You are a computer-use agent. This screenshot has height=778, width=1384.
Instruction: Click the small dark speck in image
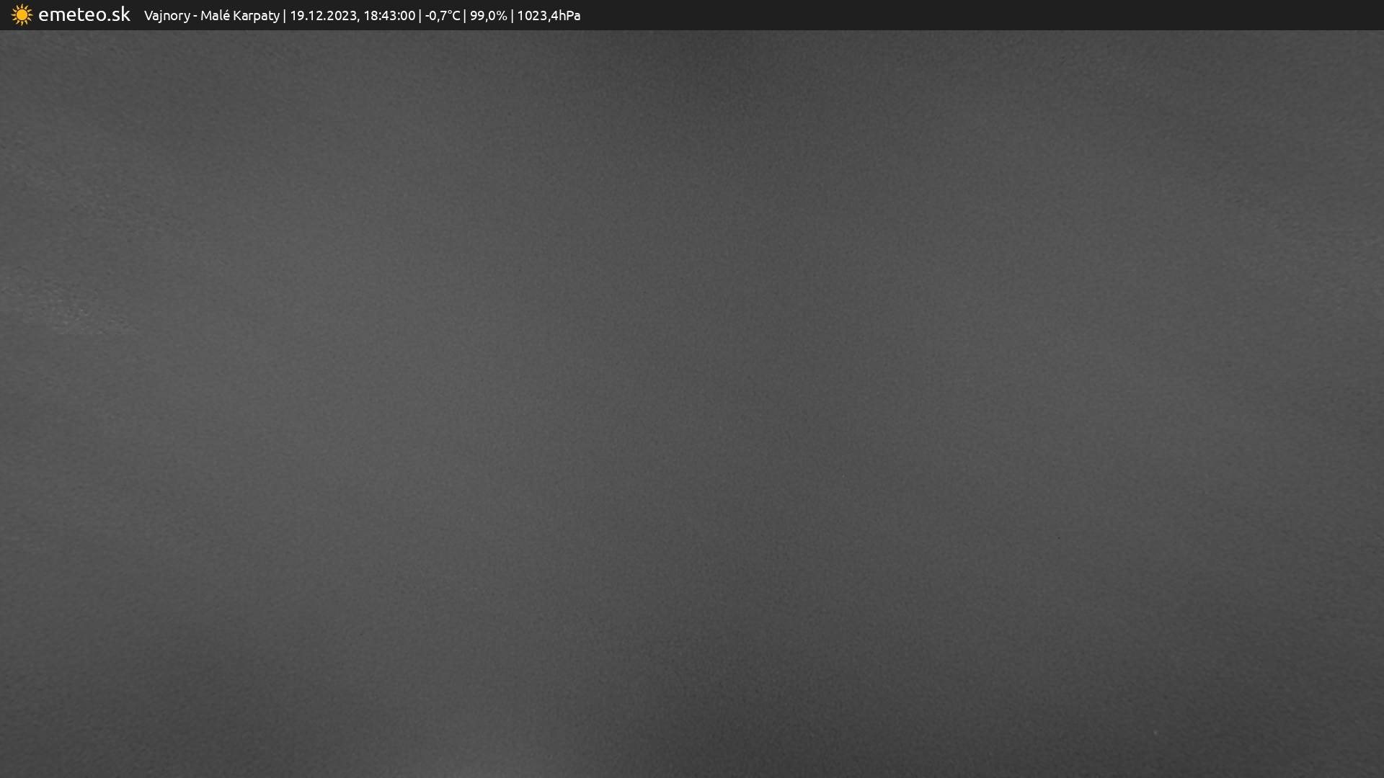pyautogui.click(x=1058, y=537)
